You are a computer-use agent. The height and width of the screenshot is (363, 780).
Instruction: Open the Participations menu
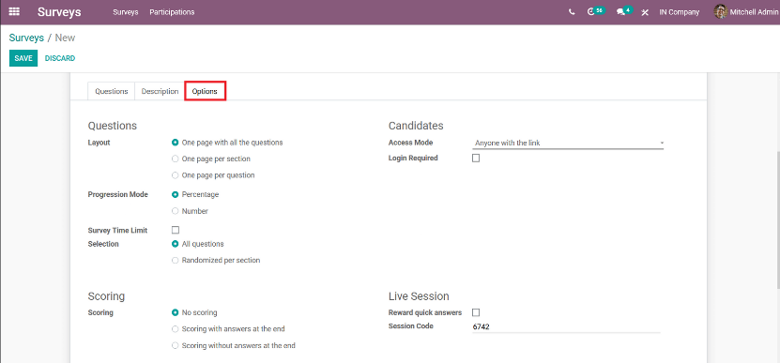click(172, 12)
